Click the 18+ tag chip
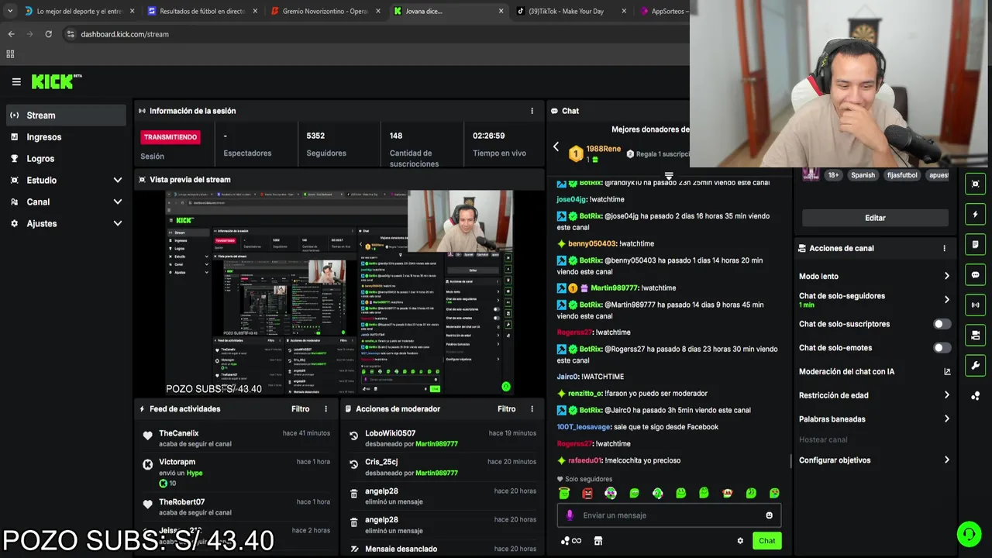The image size is (992, 558). [x=833, y=175]
